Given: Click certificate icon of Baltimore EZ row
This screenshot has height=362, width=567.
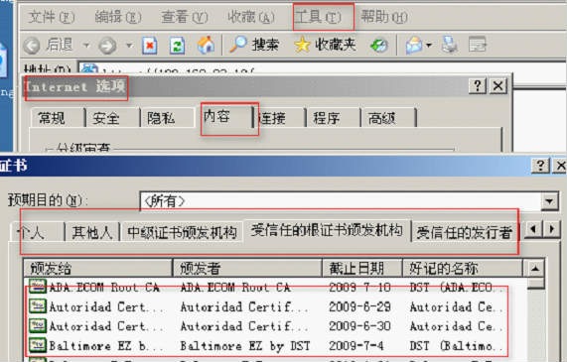Looking at the screenshot, I should pos(38,345).
